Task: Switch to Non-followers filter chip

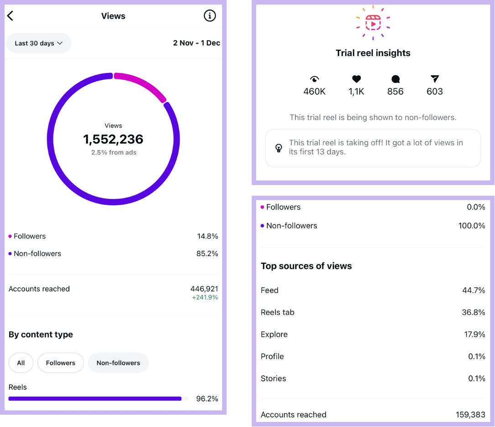Action: (x=118, y=363)
